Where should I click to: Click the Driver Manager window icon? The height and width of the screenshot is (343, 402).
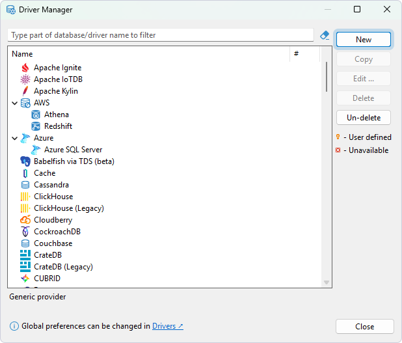(11, 10)
